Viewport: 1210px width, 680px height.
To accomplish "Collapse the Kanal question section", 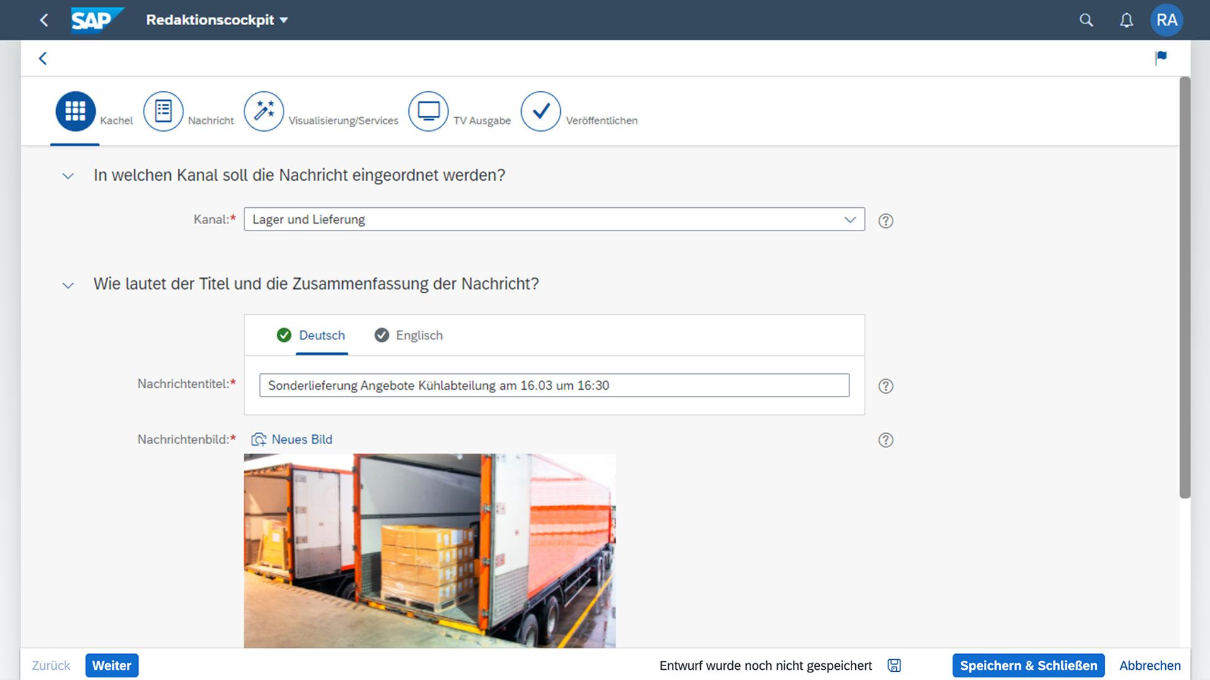I will pyautogui.click(x=67, y=176).
